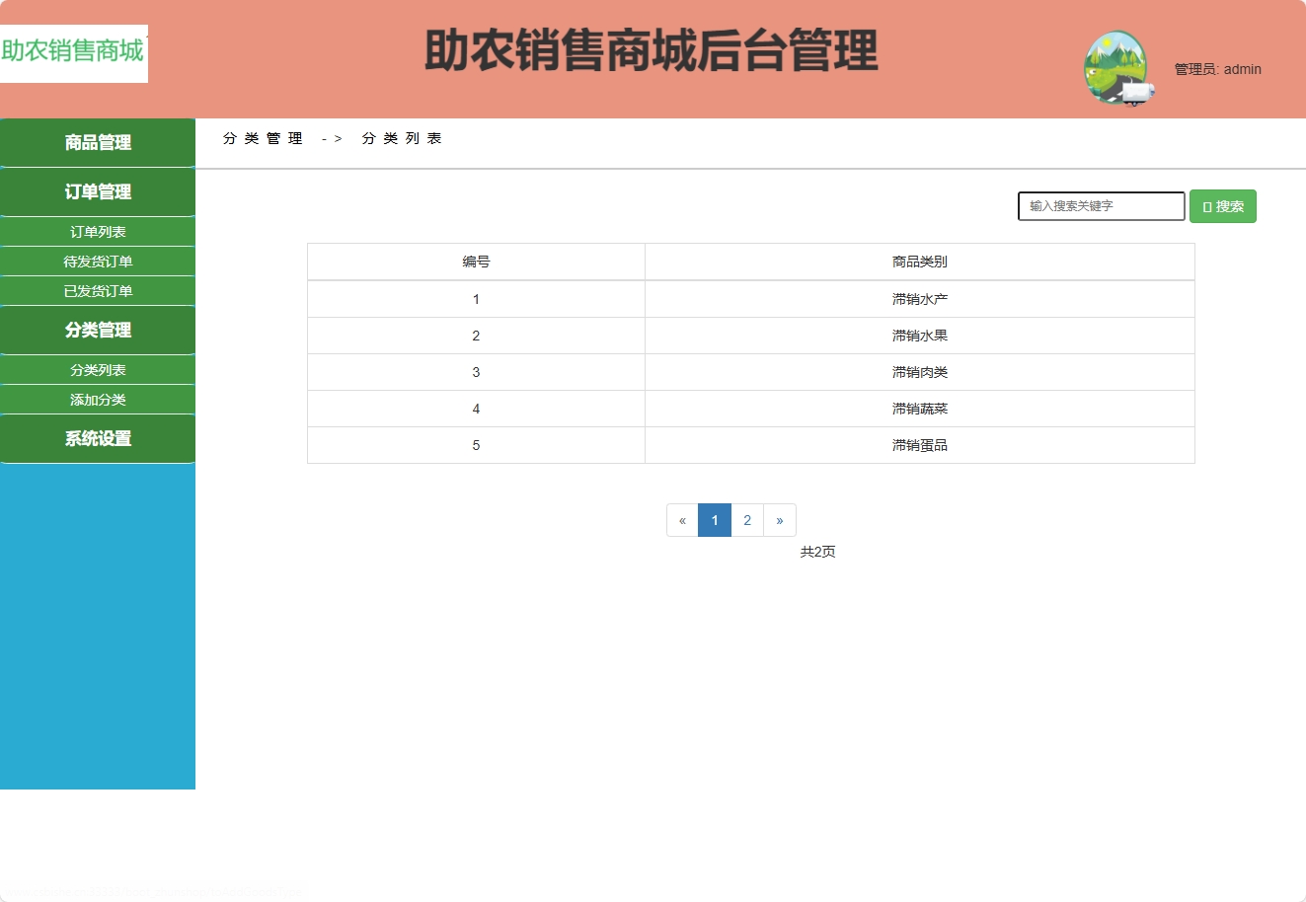
Task: Open the 待发货订单 page
Action: point(97,261)
